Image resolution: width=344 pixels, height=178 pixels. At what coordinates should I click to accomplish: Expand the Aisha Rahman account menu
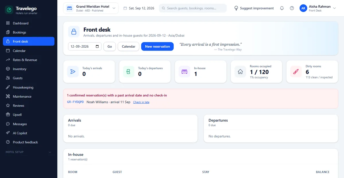(x=318, y=8)
